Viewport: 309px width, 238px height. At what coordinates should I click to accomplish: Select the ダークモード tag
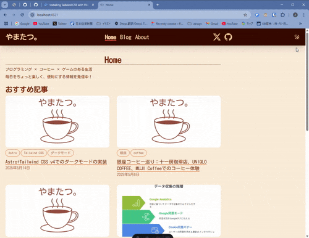61,153
